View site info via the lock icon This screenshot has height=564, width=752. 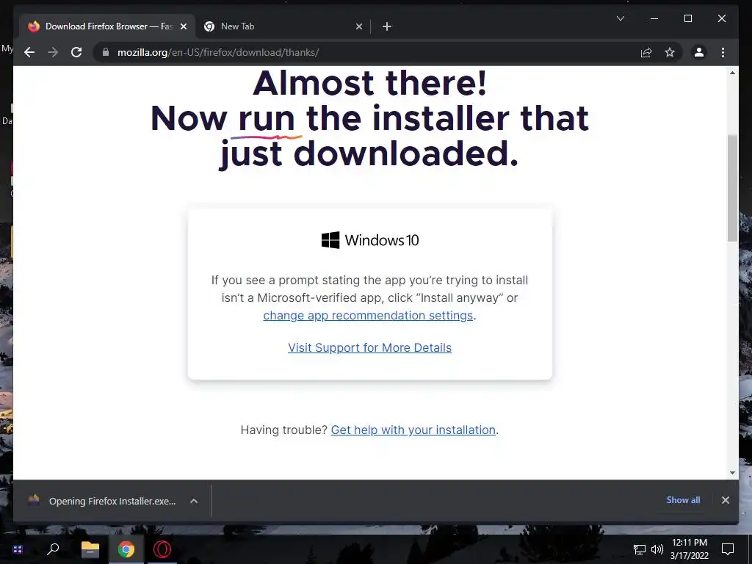[106, 52]
